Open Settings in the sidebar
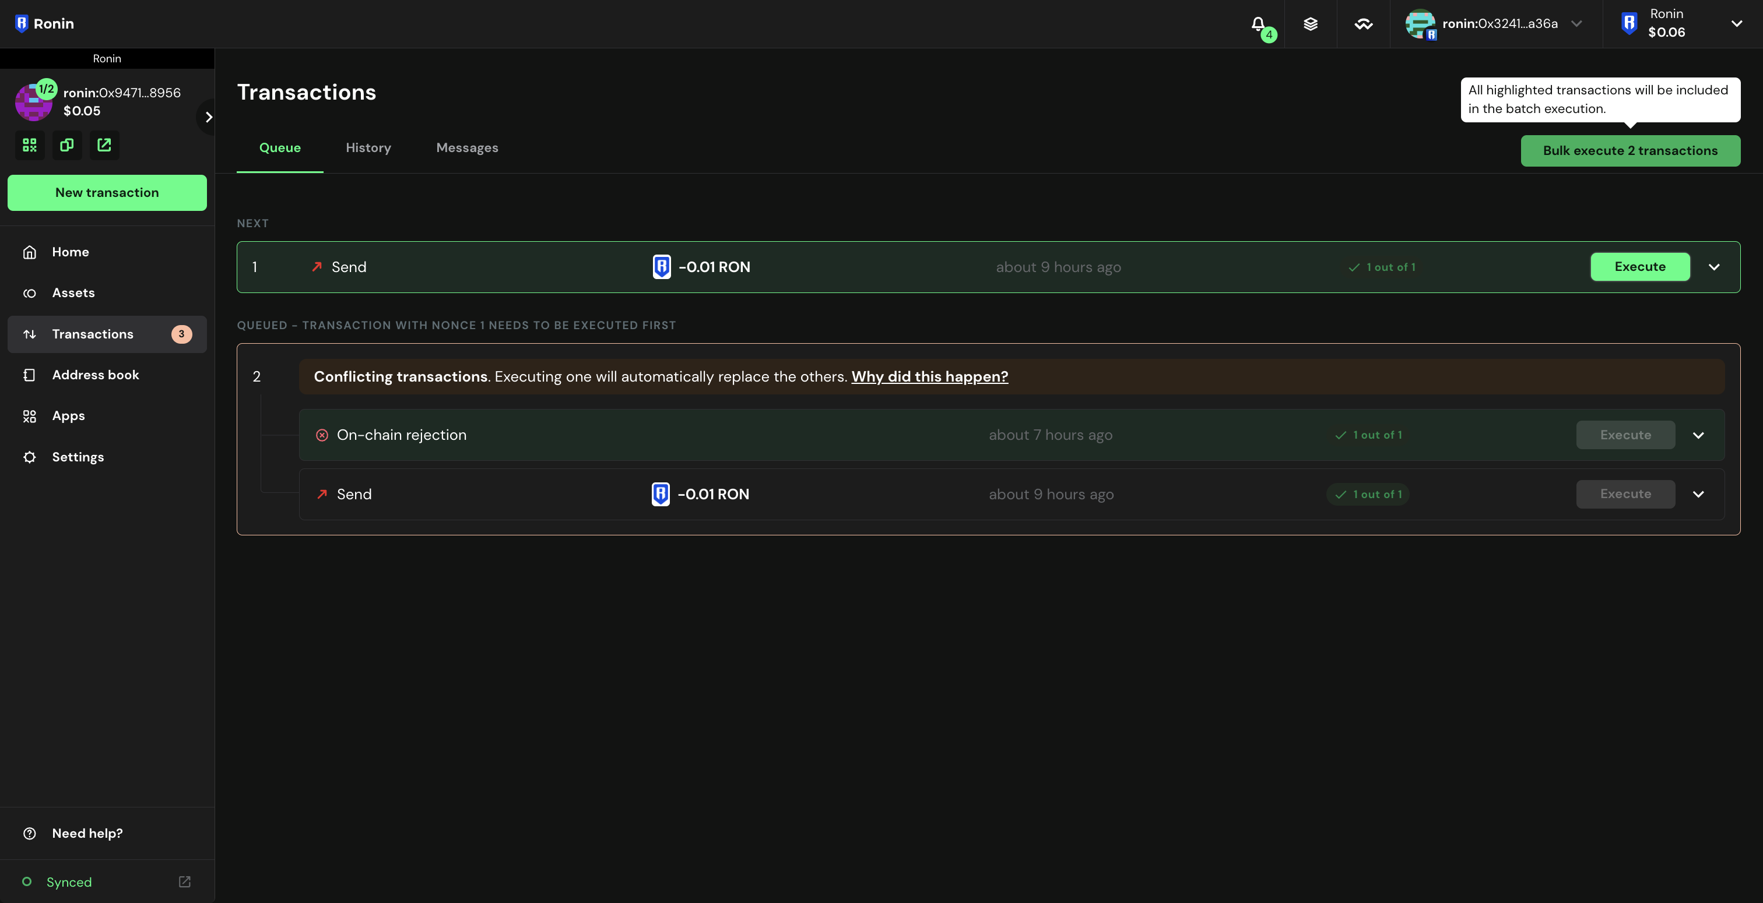1763x903 pixels. 107,457
